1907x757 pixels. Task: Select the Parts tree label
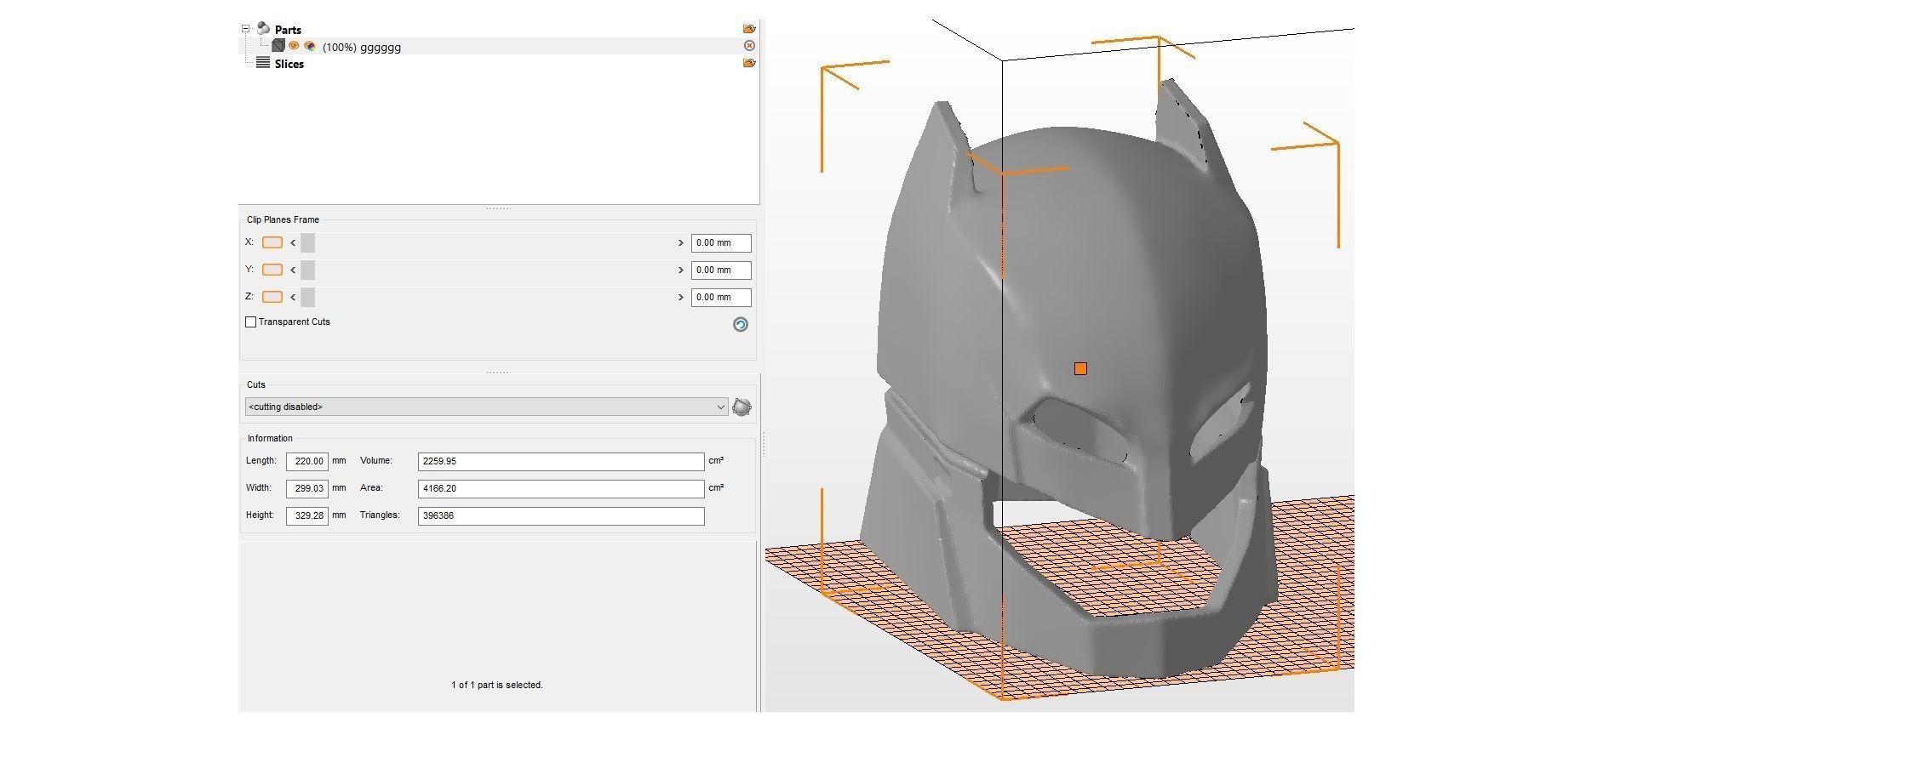288,30
